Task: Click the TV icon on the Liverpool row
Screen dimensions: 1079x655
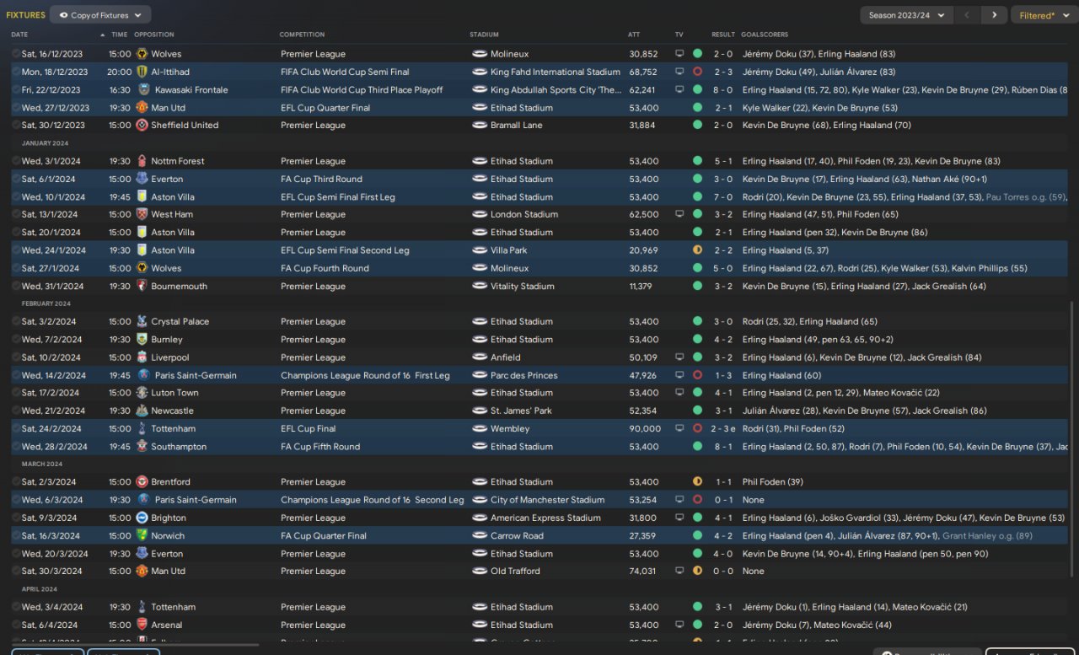Action: click(679, 357)
